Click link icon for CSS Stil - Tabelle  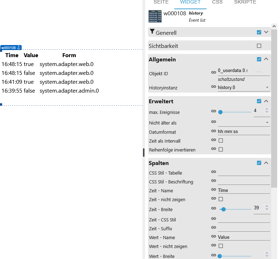coord(214,172)
